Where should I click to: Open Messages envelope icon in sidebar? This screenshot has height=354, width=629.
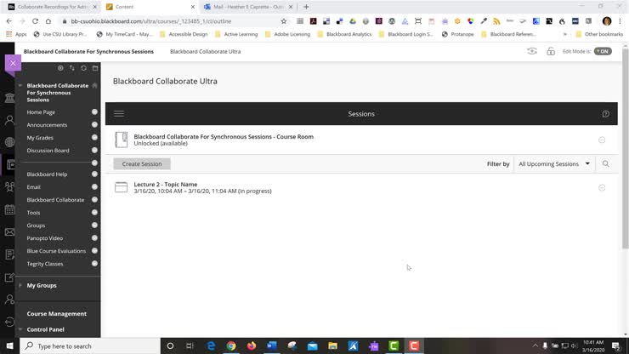point(9,231)
